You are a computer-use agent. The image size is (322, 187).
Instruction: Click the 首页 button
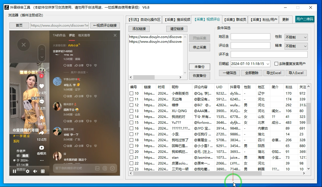19,26
